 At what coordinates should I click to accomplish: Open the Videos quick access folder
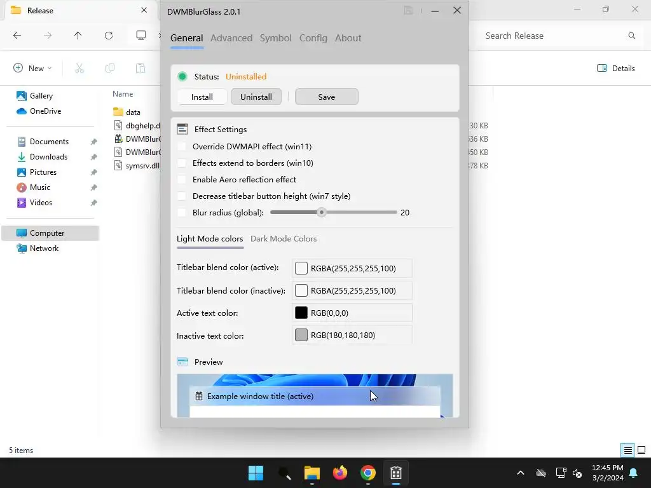[34, 203]
